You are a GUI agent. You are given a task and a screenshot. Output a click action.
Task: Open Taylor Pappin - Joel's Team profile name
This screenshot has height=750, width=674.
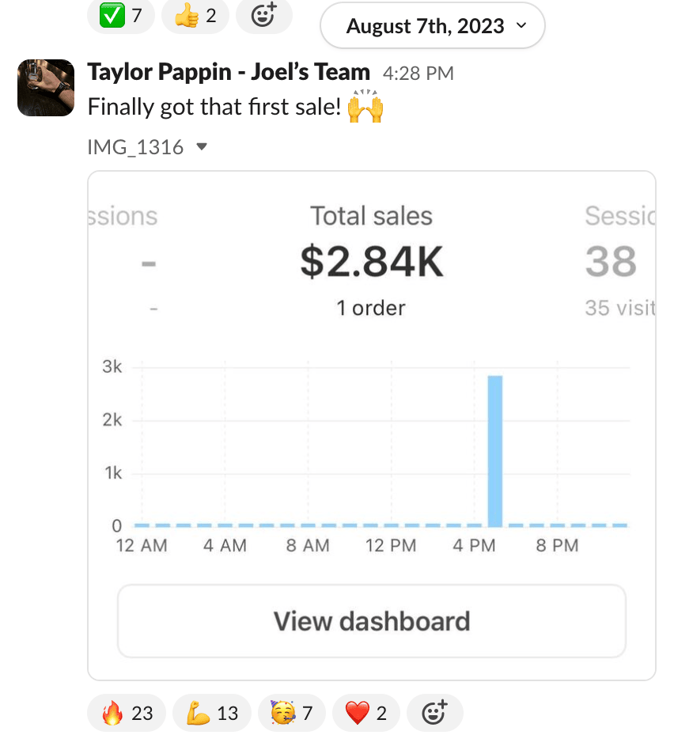coord(229,73)
